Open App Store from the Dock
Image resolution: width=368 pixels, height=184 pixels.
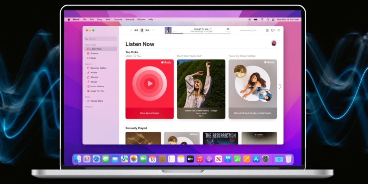pos(256,159)
